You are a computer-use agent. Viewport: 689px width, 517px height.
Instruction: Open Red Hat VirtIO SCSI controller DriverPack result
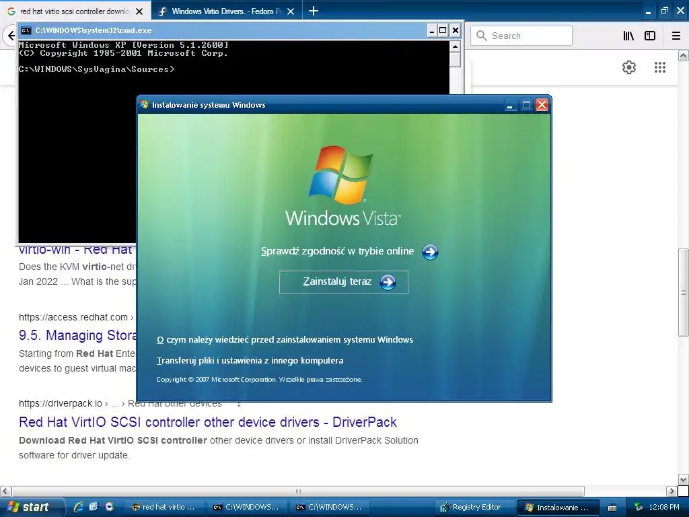pyautogui.click(x=208, y=422)
